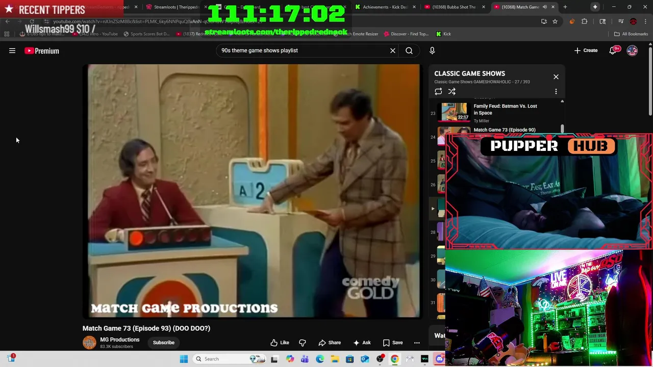Open Microsoft Edge on taskbar

pos(320,359)
